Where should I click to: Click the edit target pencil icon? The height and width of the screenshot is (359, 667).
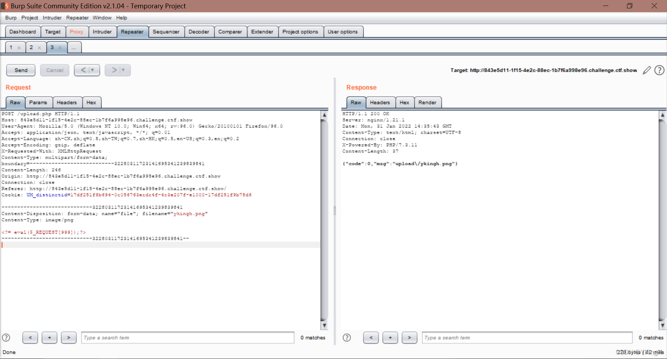pyautogui.click(x=647, y=70)
